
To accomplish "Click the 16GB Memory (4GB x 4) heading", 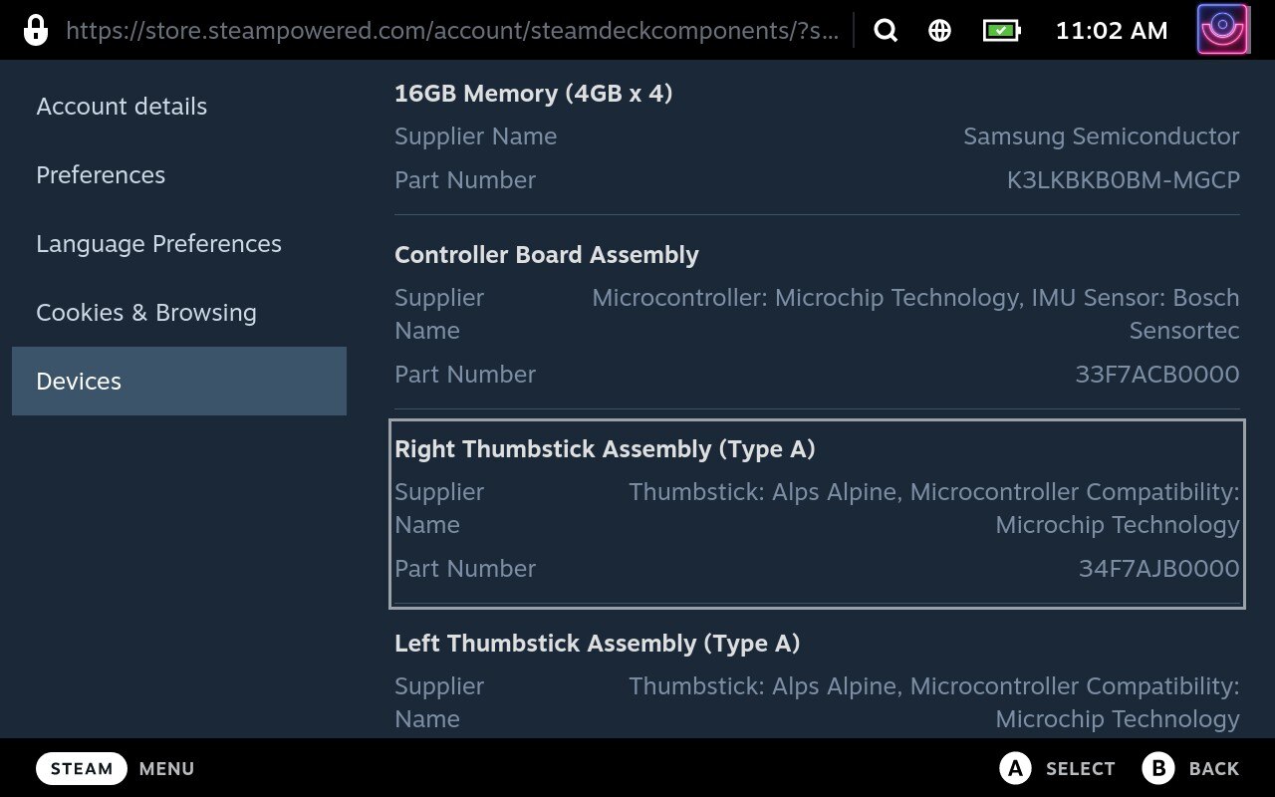I will [x=533, y=94].
